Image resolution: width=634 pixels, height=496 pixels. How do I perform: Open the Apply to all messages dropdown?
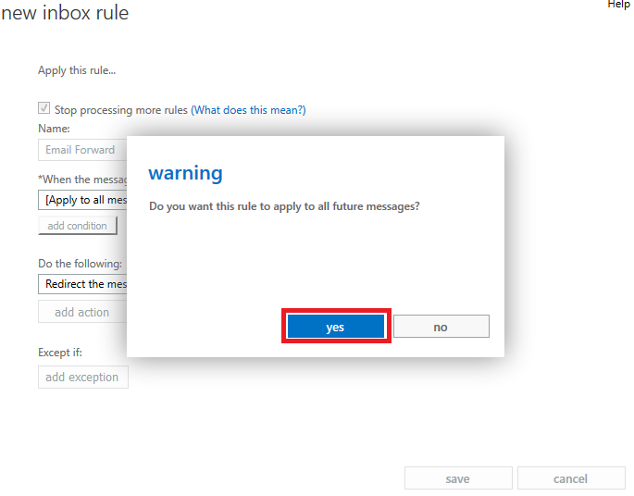click(82, 200)
